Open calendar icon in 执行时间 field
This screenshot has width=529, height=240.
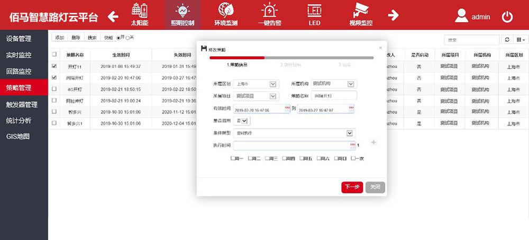353,146
